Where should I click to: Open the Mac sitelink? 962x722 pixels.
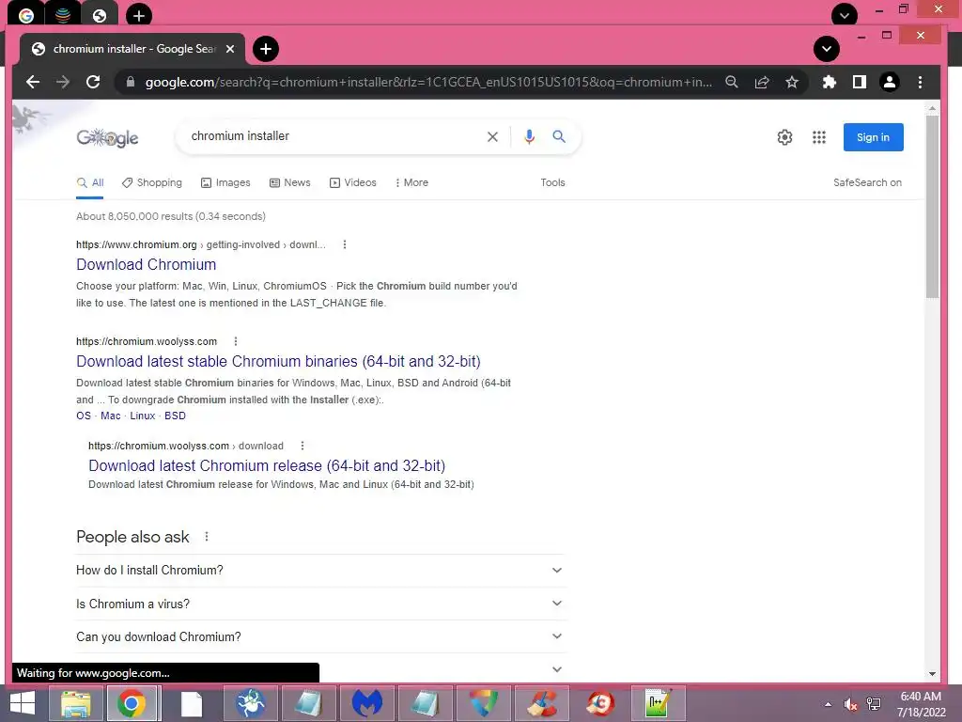click(111, 416)
